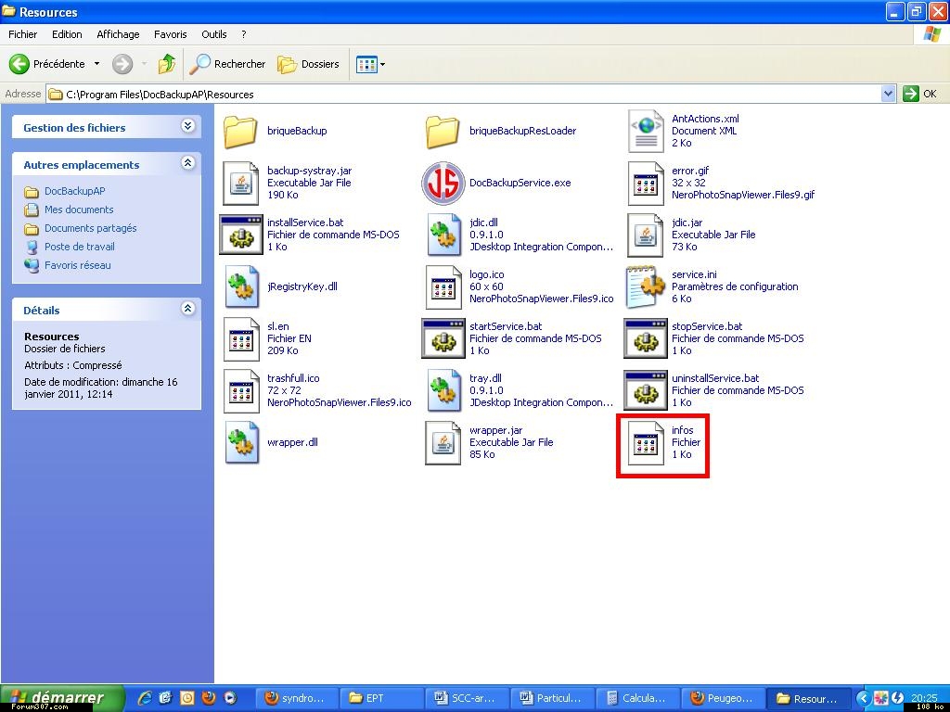
Task: Switch to the Peugeo... taskbar window
Action: (724, 698)
